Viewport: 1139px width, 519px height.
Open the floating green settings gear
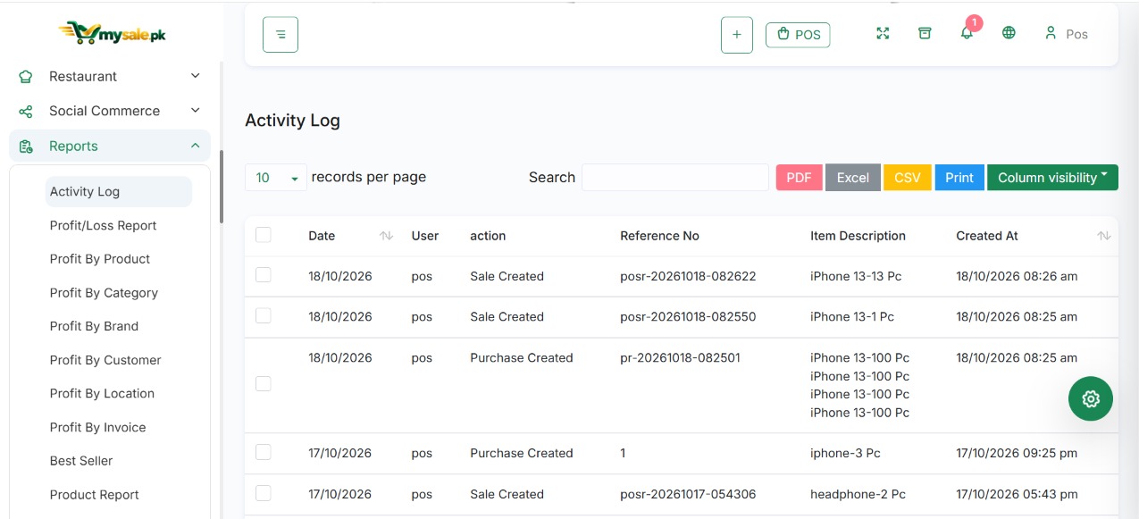1091,399
